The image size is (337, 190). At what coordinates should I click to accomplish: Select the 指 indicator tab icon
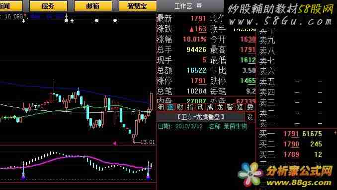190,107
